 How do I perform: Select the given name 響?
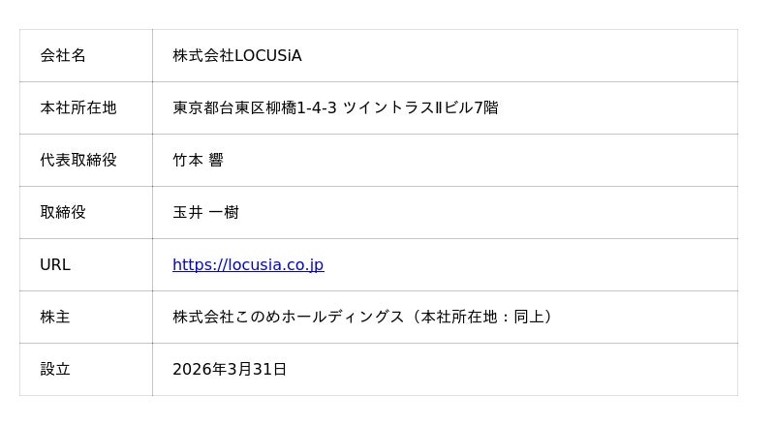point(216,160)
